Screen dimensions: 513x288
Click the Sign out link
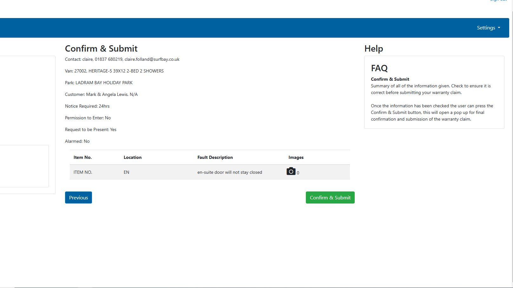[498, 1]
